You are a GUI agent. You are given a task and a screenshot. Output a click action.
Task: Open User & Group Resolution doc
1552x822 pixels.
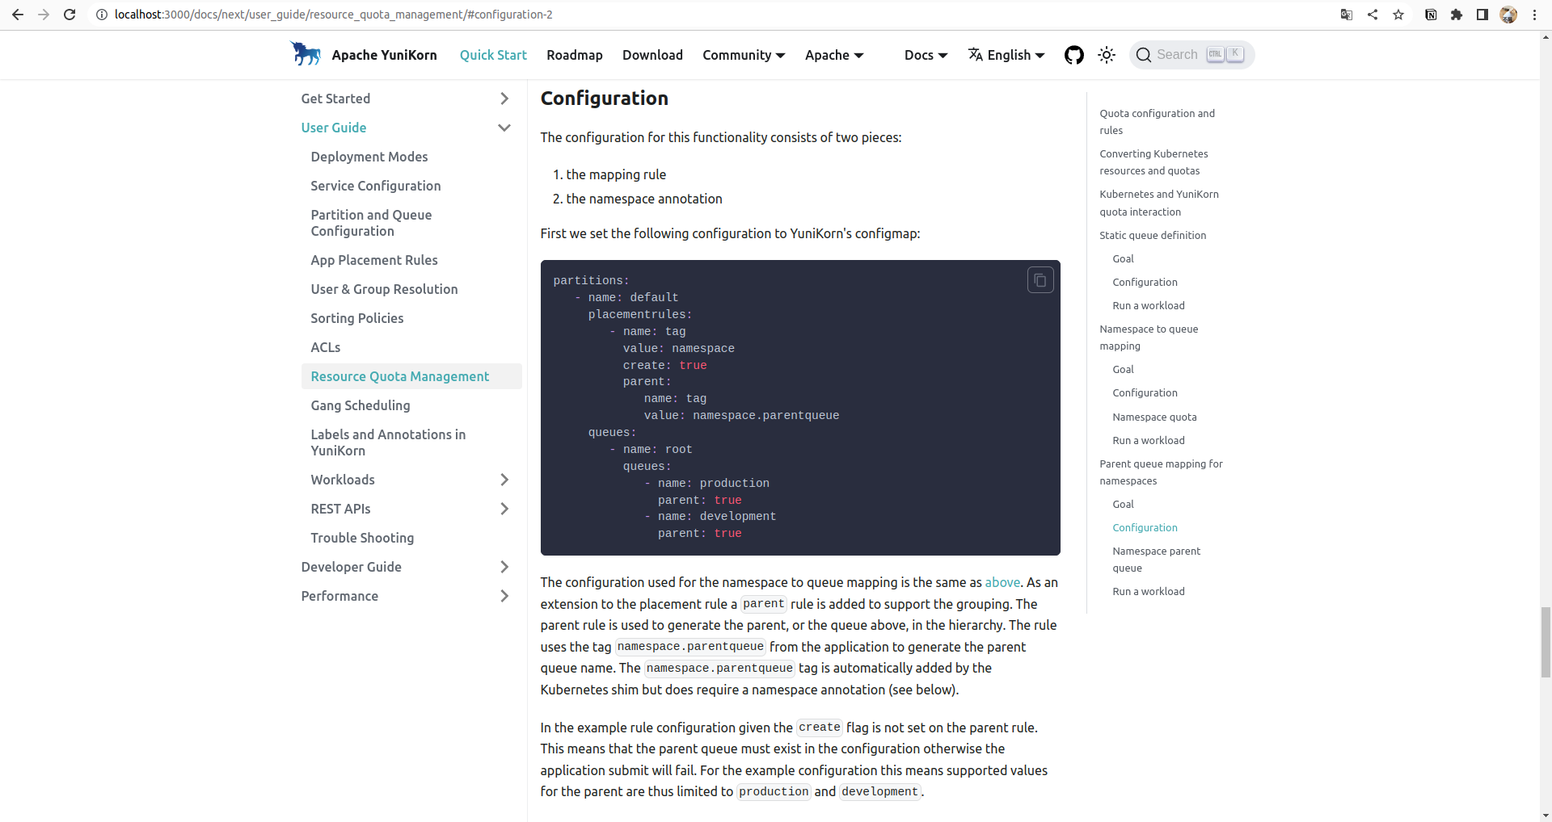click(384, 289)
